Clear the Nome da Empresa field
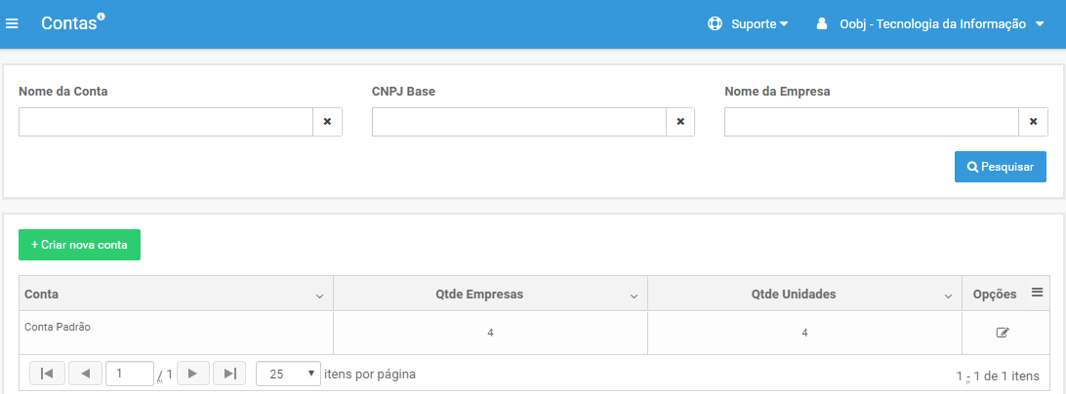Image resolution: width=1066 pixels, height=394 pixels. pyautogui.click(x=1034, y=122)
